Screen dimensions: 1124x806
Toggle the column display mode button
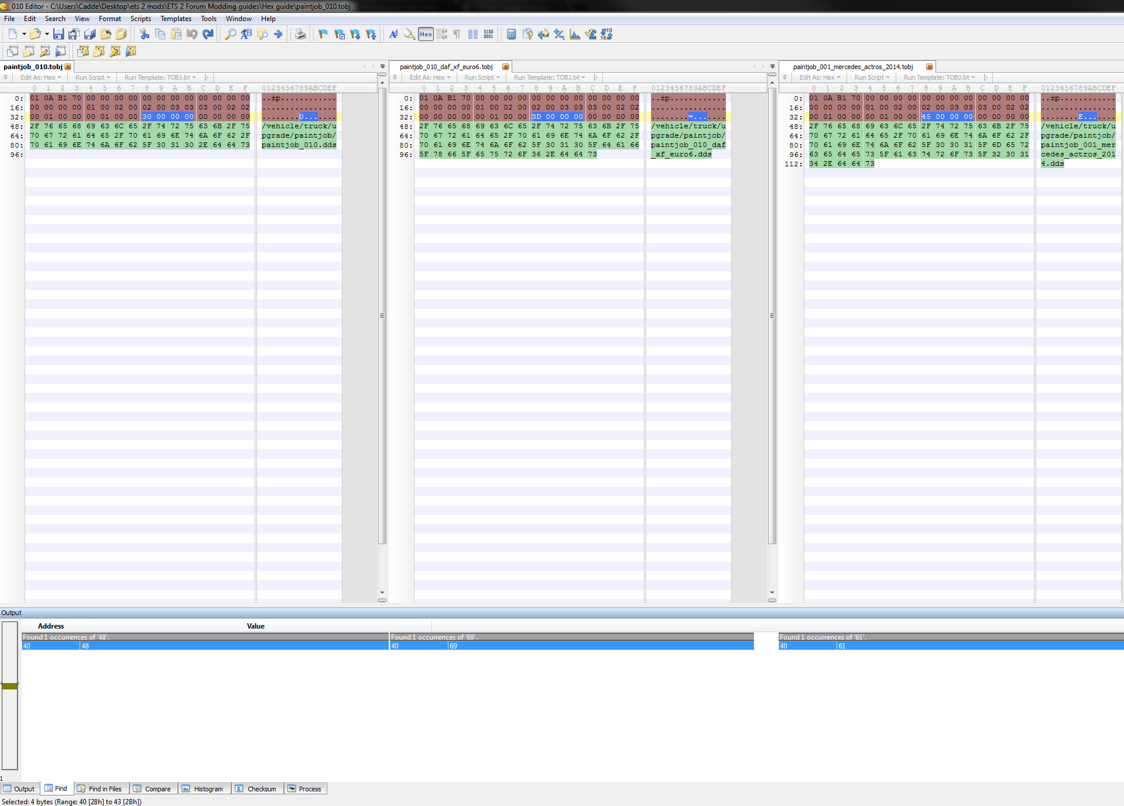click(x=472, y=34)
